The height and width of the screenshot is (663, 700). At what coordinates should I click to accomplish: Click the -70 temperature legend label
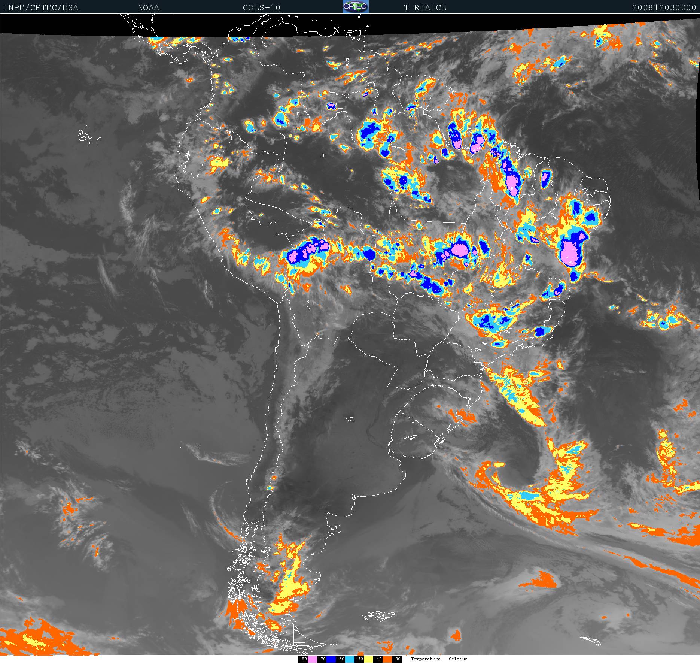[322, 659]
